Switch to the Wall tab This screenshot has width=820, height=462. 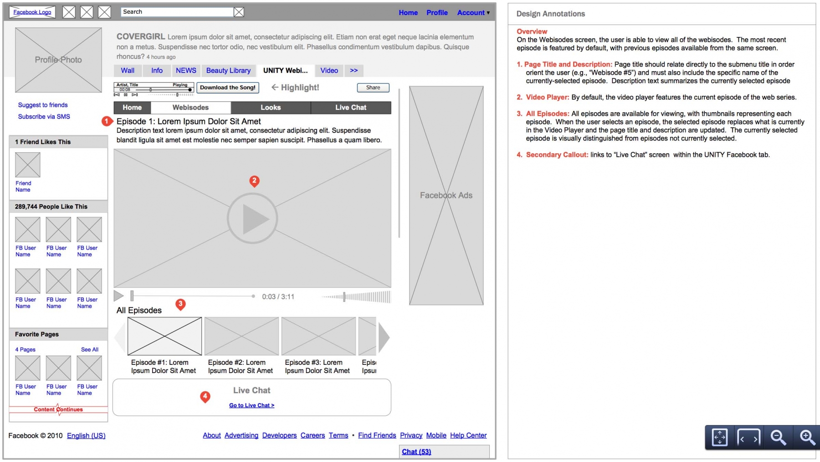pos(128,71)
